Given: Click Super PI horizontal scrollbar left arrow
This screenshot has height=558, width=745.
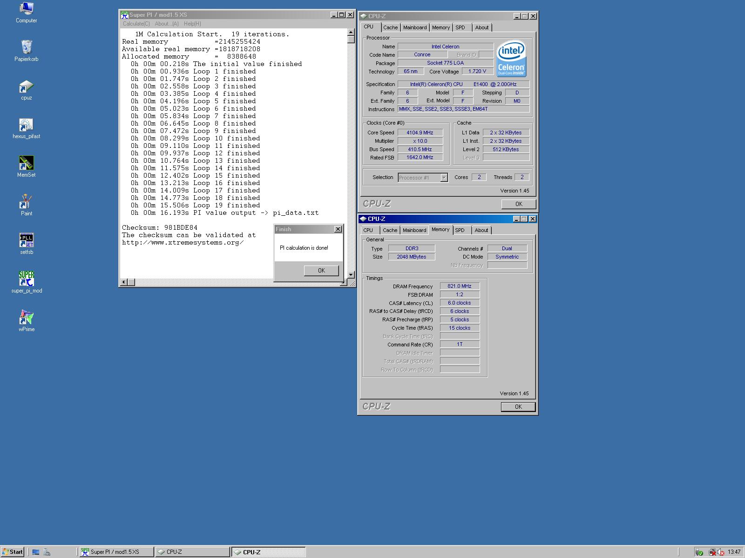Looking at the screenshot, I should (124, 282).
